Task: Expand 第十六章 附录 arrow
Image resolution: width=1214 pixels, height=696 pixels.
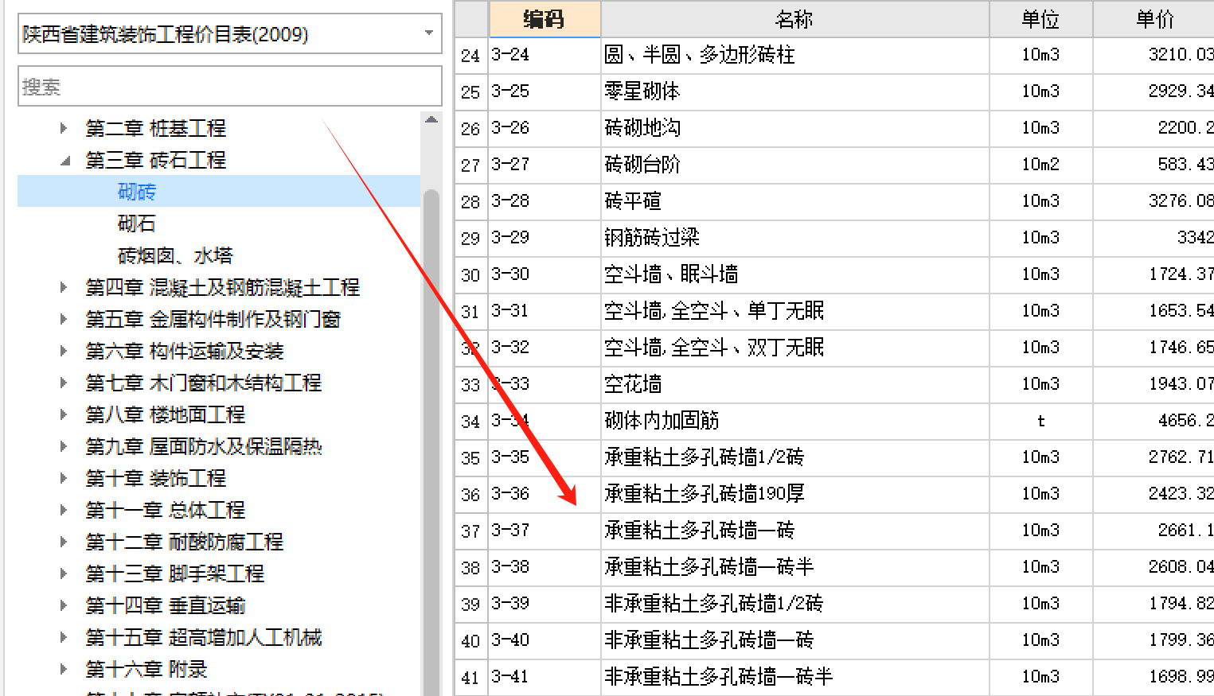Action: pos(63,669)
